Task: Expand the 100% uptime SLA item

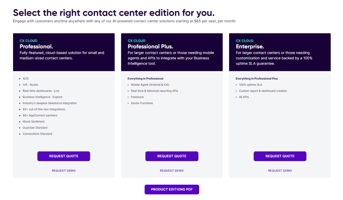Action: coord(250,85)
